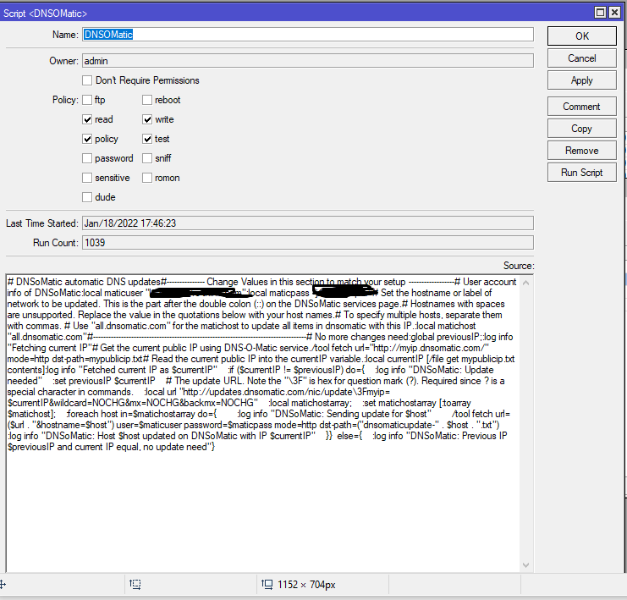Click the window title "Script <DNSOMatic>"
Image resolution: width=627 pixels, height=600 pixels.
[x=45, y=14]
